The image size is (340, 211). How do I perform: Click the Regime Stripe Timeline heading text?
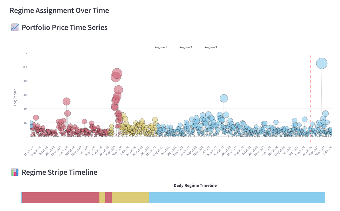59,172
